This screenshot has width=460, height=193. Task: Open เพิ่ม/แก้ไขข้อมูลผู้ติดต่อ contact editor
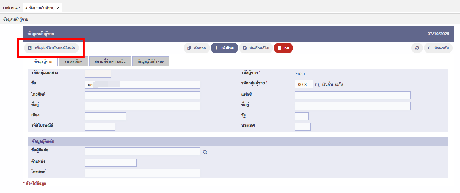click(51, 48)
